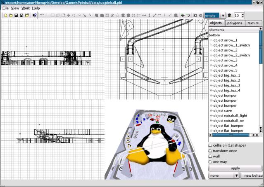Click the diagonal double-arrow resize icon
The width and height of the screenshot is (264, 187).
pos(155,15)
